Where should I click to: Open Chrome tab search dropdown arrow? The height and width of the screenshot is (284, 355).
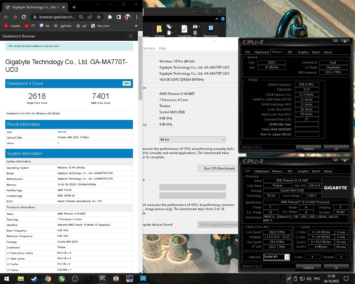pos(98,4)
